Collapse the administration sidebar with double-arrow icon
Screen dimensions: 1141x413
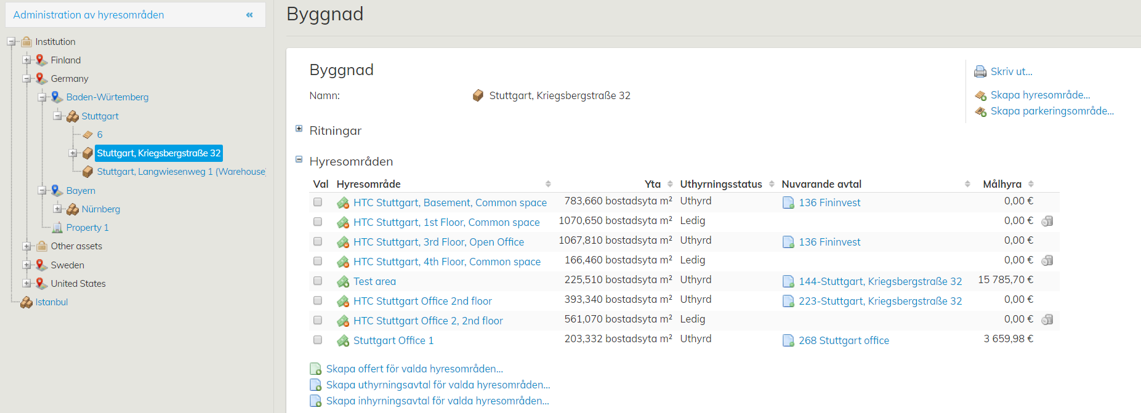249,15
